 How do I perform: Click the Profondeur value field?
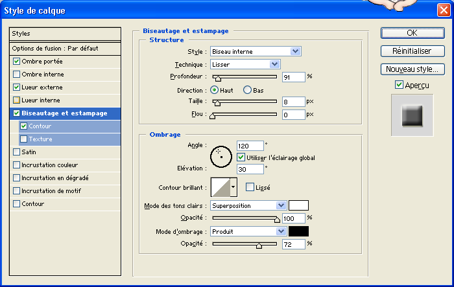click(x=293, y=76)
